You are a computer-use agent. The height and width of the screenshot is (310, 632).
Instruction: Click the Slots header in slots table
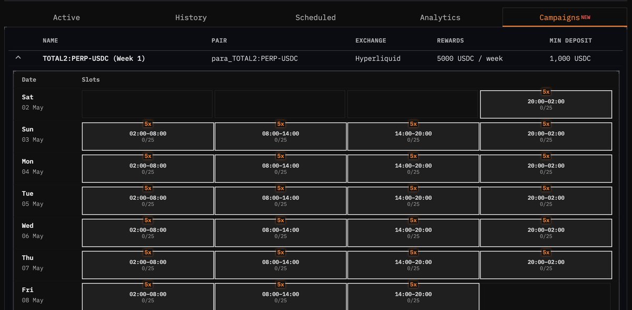91,80
